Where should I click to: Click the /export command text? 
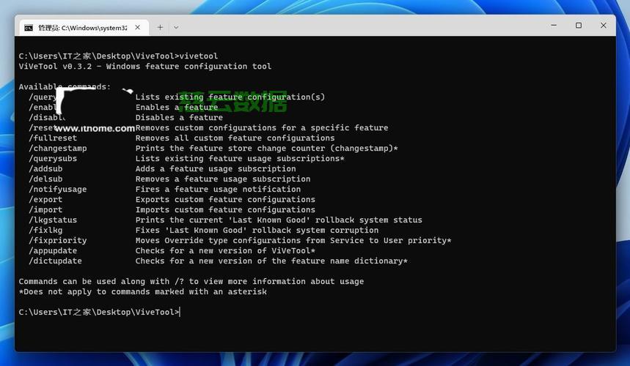(45, 200)
